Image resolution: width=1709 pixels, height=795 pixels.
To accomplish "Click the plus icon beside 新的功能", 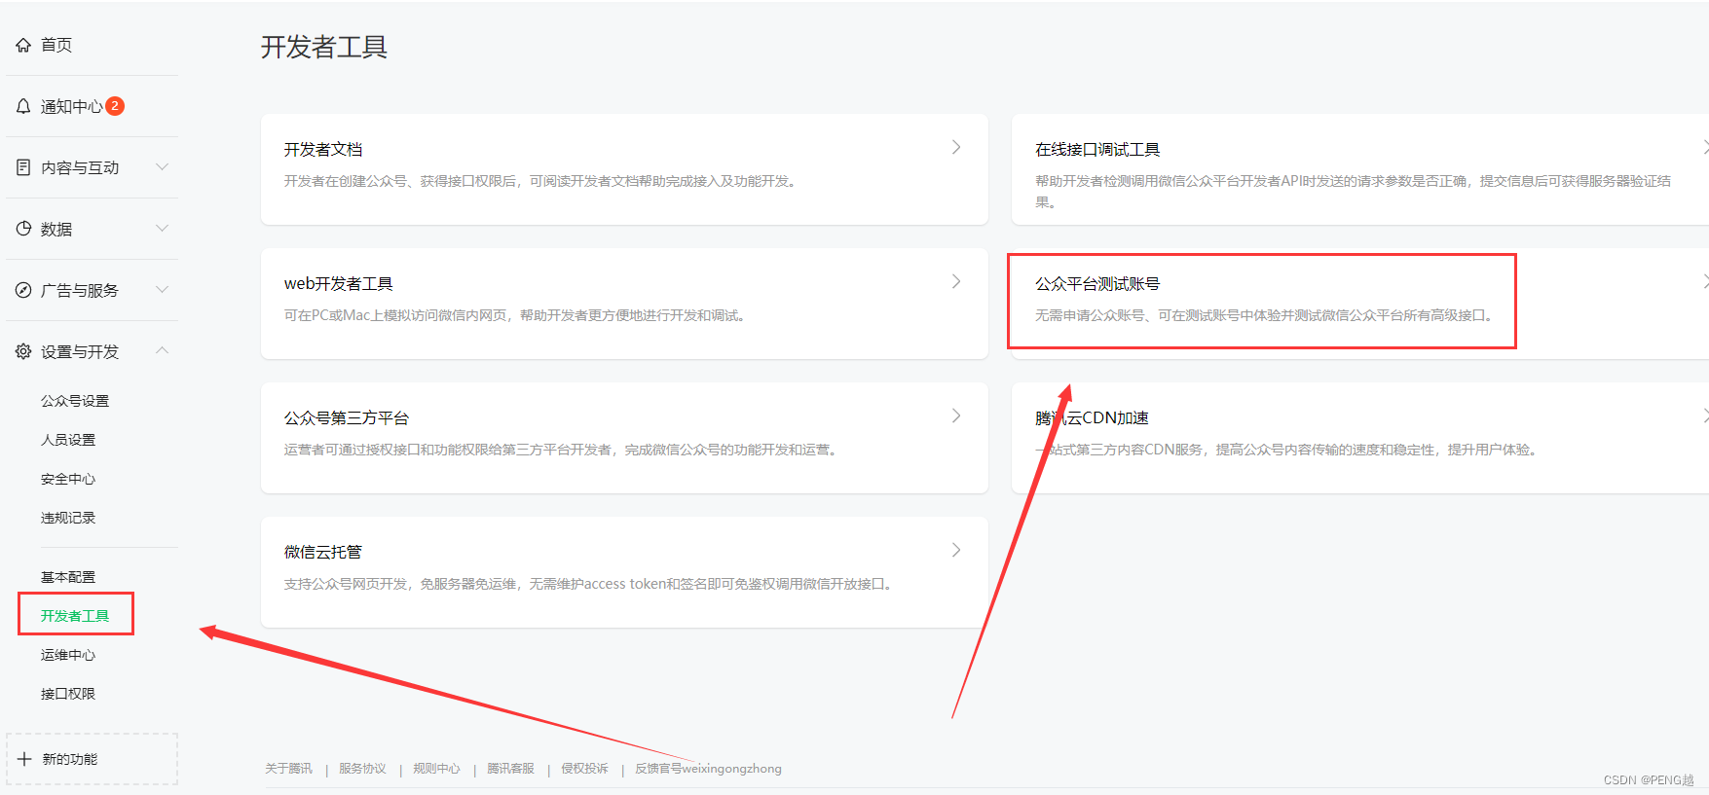I will coord(24,759).
